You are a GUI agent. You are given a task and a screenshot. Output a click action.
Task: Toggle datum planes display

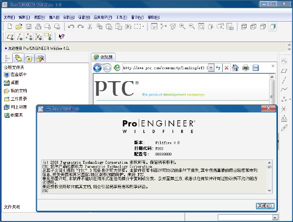10,37
